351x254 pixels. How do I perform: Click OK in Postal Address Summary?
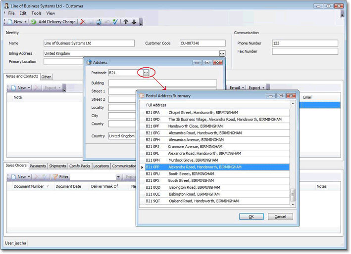(251, 216)
